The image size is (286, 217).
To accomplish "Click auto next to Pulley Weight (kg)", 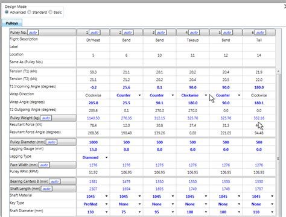I will point(46,118).
